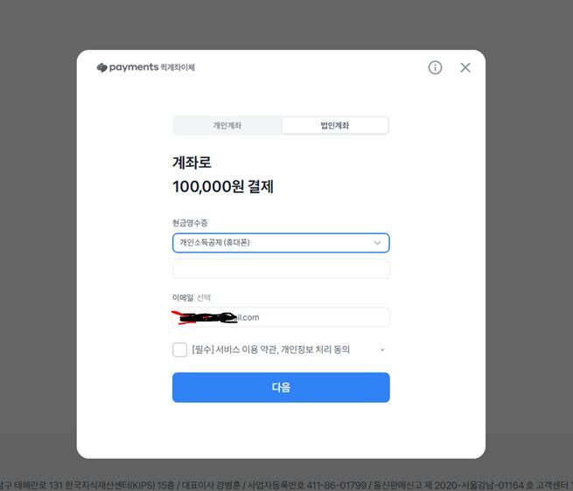Screen dimensions: 573x491
Task: Click the payments wordmark in the header
Action: pos(134,67)
